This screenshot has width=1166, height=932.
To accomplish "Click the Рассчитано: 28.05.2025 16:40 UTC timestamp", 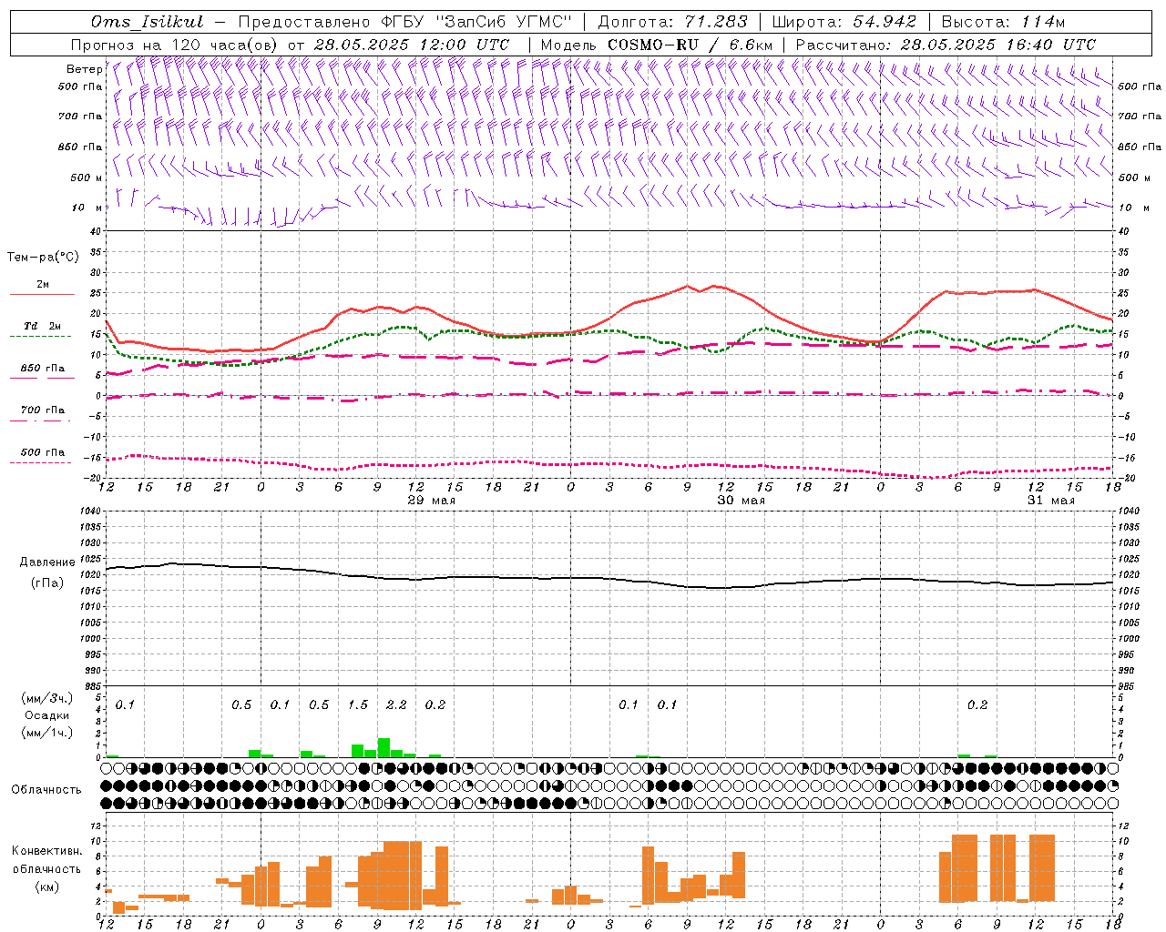I will [x=946, y=45].
